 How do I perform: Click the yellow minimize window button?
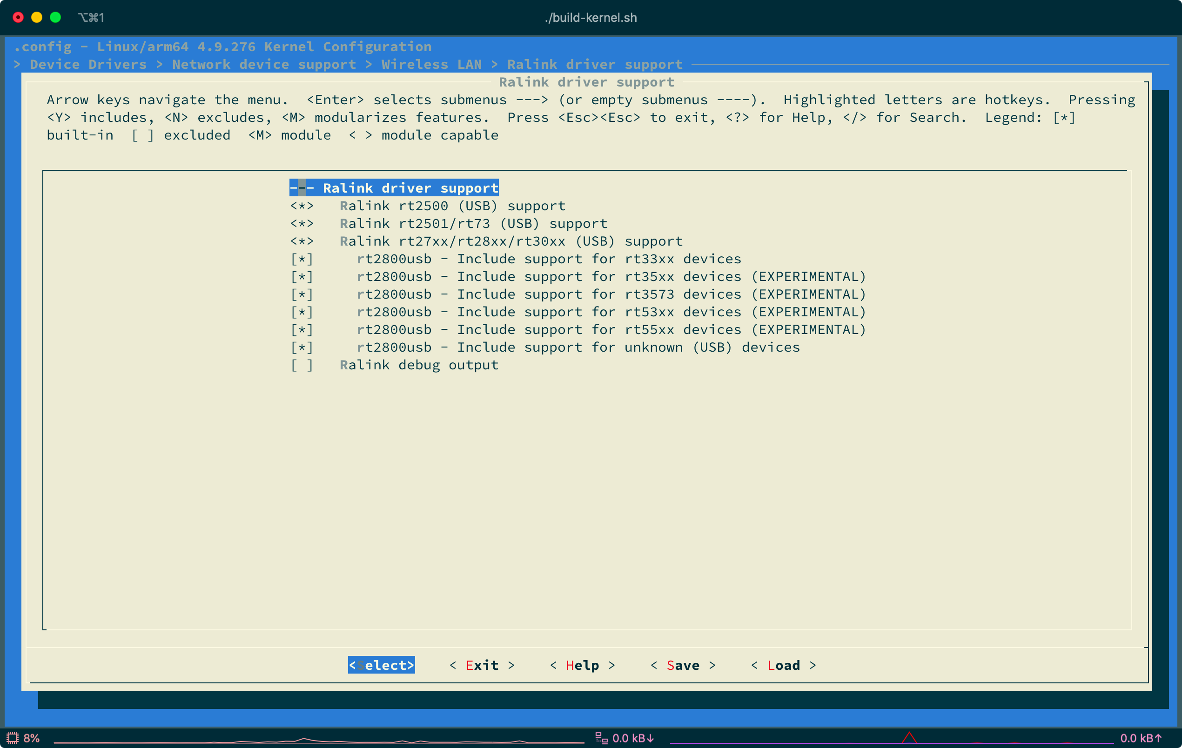point(37,18)
